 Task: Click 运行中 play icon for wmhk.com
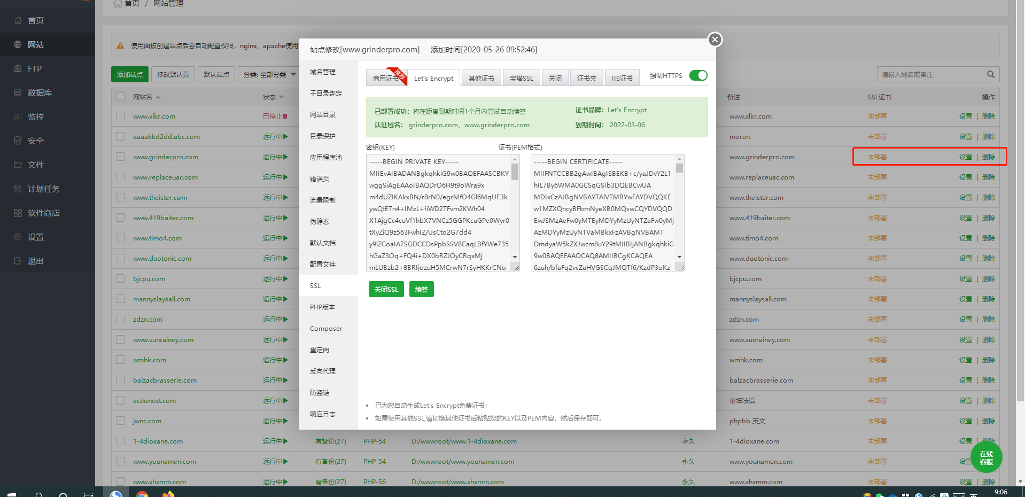285,360
